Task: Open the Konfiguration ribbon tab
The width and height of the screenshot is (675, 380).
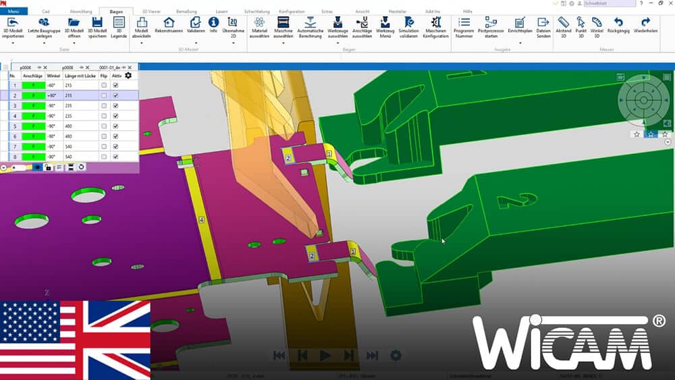Action: click(292, 11)
